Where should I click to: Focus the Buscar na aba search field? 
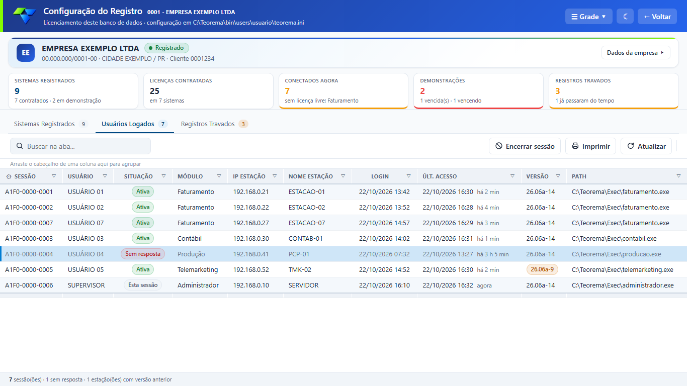pyautogui.click(x=80, y=146)
